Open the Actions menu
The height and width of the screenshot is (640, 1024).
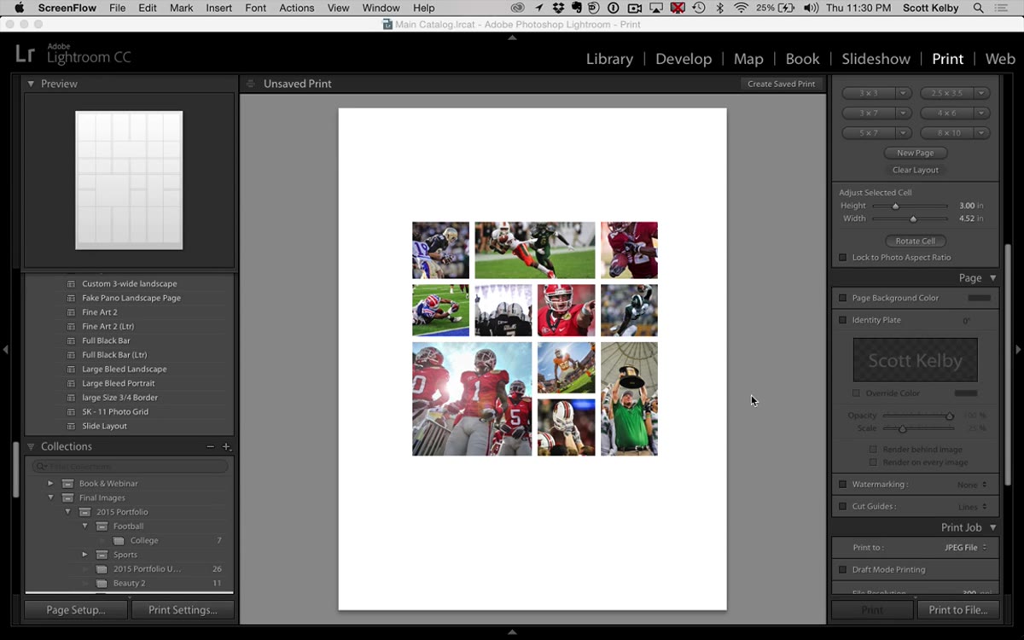[296, 8]
